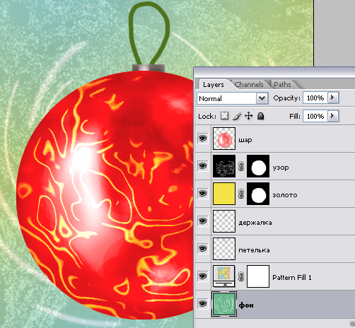
Task: Select layer named узор
Action: [281, 168]
